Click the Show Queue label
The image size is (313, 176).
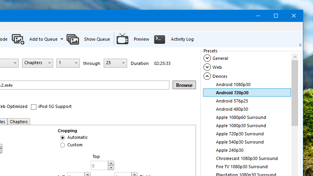click(x=97, y=39)
